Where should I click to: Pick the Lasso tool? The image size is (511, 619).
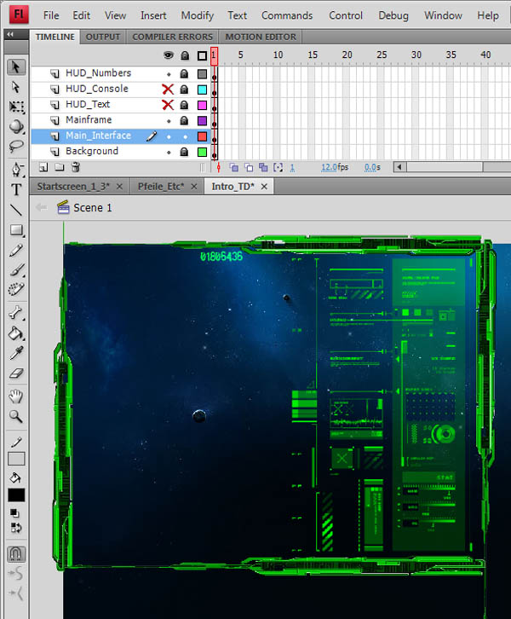[x=16, y=147]
